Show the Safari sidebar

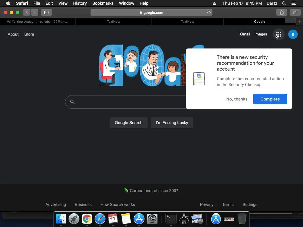click(46, 12)
